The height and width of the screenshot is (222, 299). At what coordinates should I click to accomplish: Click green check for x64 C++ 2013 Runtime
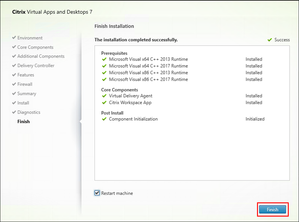[x=104, y=59]
